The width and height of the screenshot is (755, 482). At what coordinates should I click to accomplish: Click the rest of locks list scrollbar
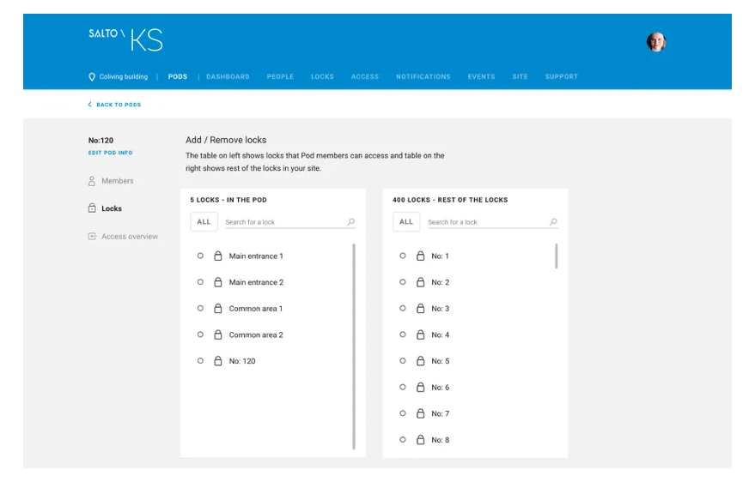[x=557, y=256]
